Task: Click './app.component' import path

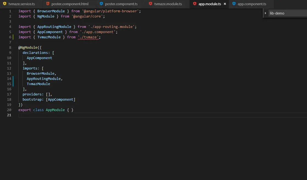Action: click(x=97, y=32)
